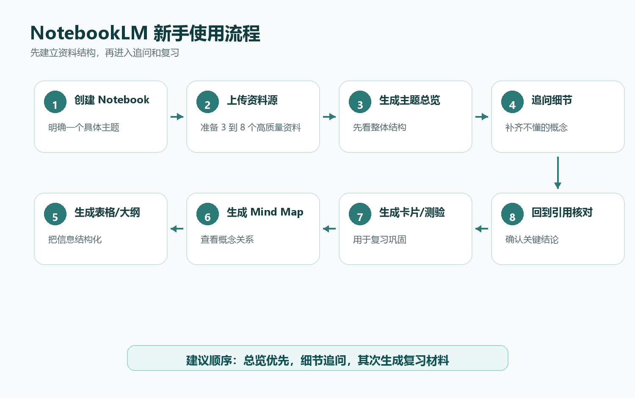635x398 pixels.
Task: Select the circular badge numbered 5
Action: (55, 214)
